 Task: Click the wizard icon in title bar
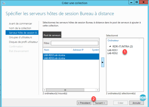tap(3, 3)
